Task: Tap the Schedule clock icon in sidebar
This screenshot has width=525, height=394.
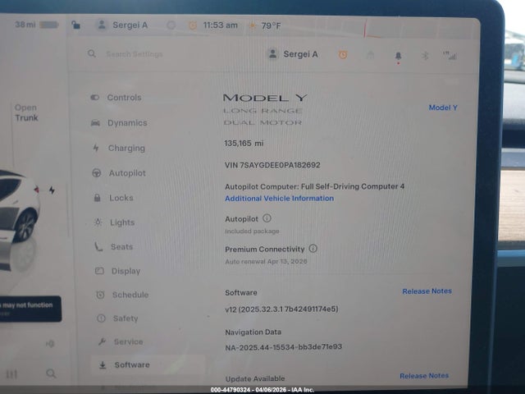Action: click(x=100, y=295)
